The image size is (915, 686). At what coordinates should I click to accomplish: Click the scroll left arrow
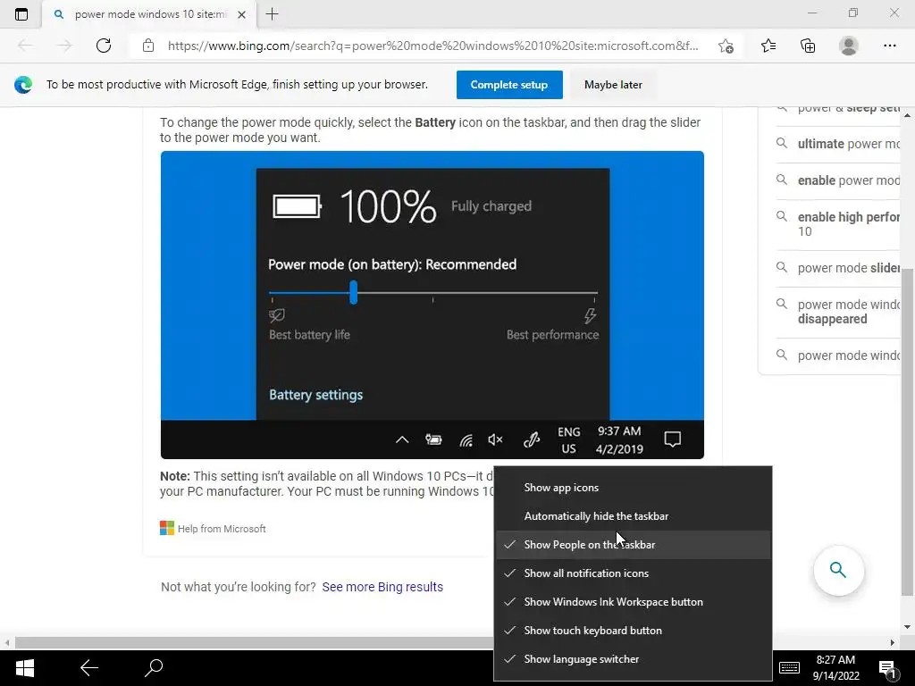pyautogui.click(x=7, y=642)
